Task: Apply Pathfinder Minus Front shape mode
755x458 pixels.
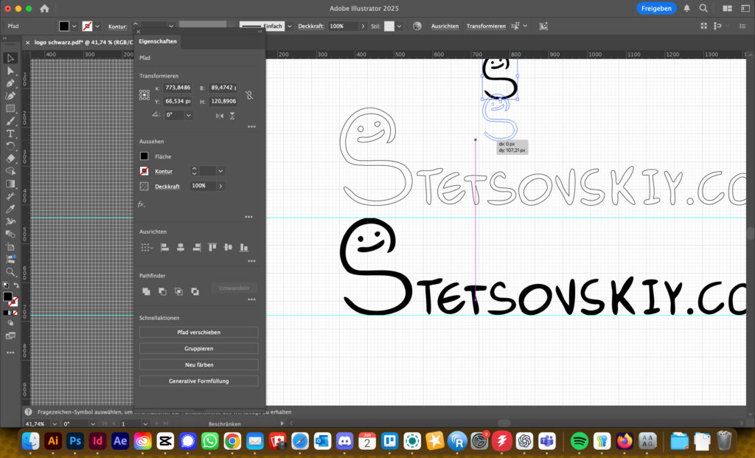Action: (x=163, y=291)
